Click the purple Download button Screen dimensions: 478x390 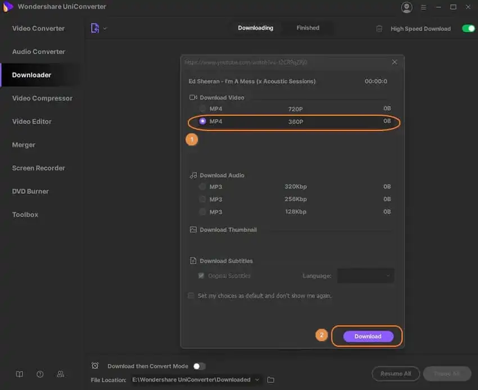click(x=368, y=337)
